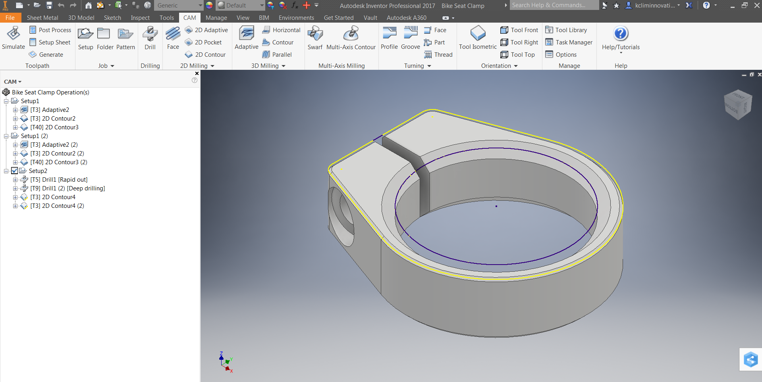
Task: Click the Search Help & Commands field
Action: point(554,5)
